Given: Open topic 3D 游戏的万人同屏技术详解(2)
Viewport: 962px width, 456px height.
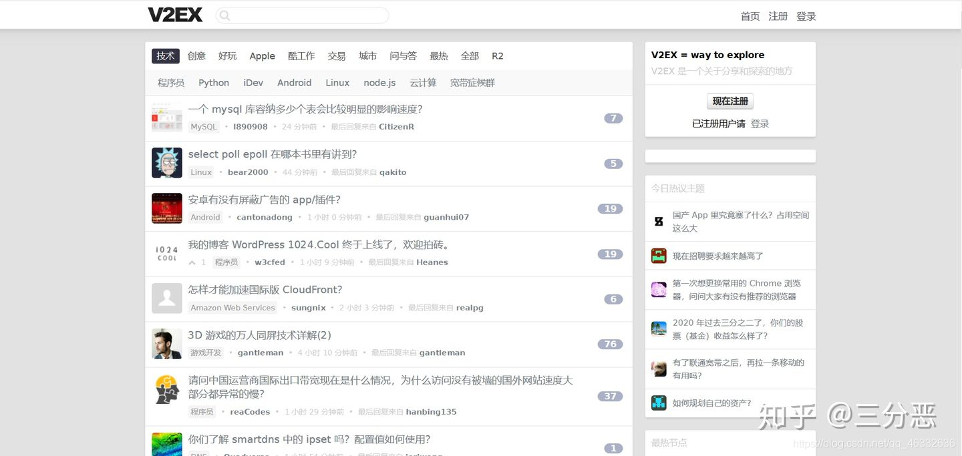Looking at the screenshot, I should coord(260,335).
